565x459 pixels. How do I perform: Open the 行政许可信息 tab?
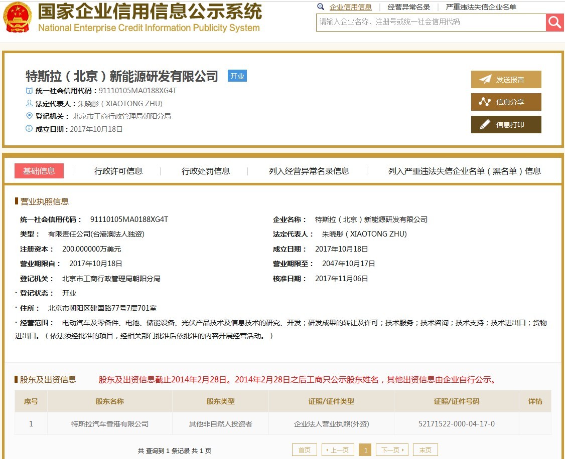coord(118,171)
